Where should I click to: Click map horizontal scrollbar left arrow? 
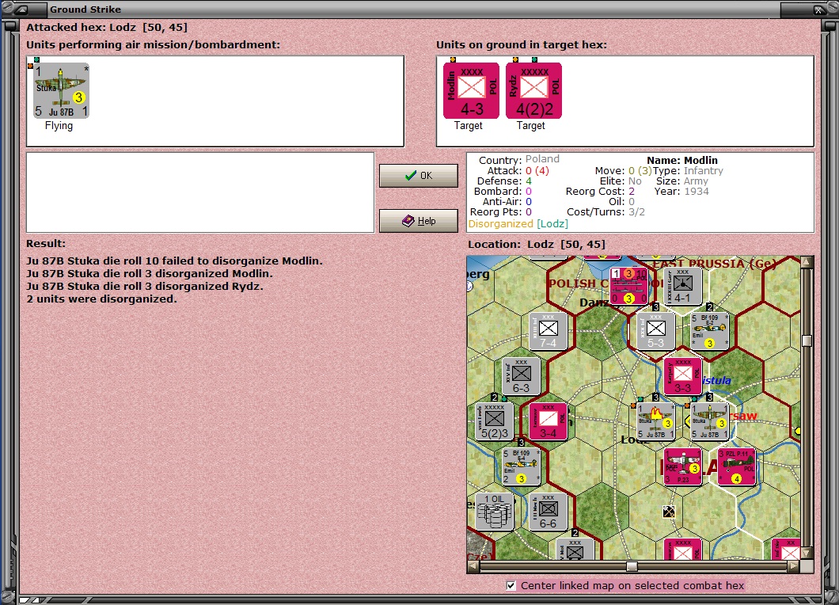pos(473,566)
